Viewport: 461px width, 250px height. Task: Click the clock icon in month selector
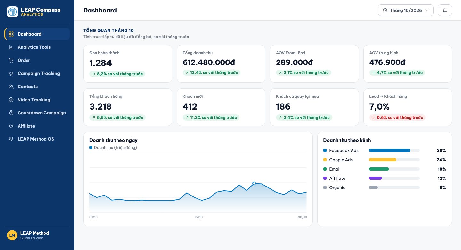[385, 10]
